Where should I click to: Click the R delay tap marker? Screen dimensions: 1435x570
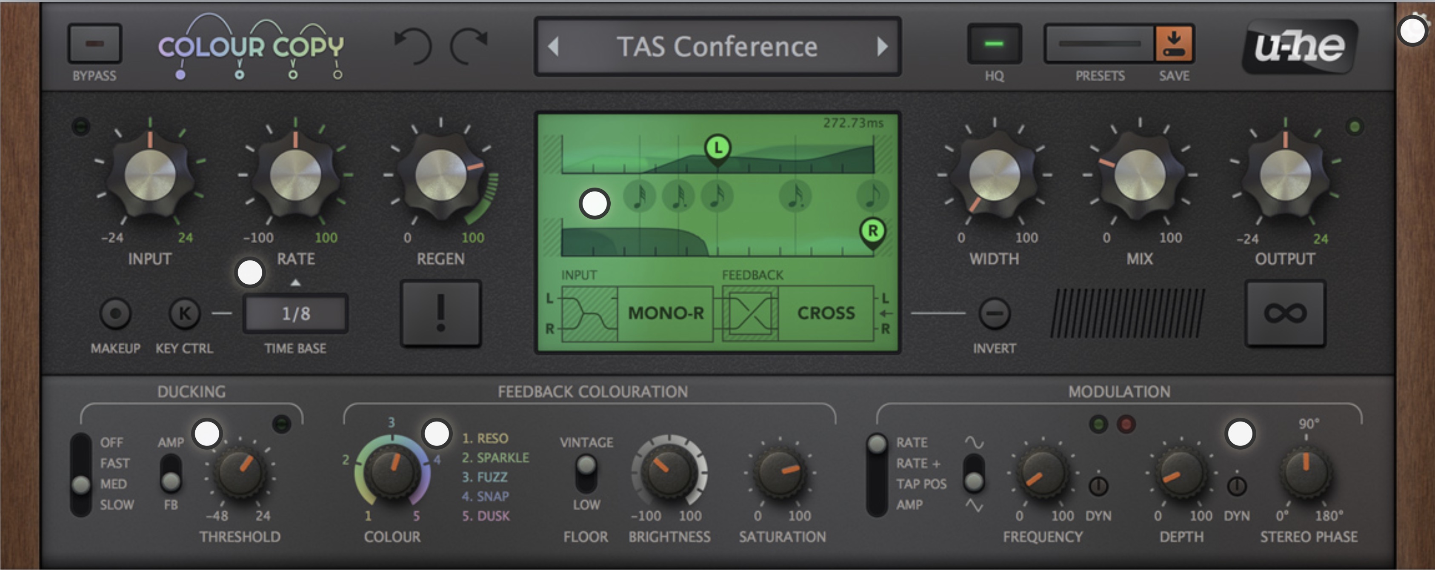click(x=872, y=231)
